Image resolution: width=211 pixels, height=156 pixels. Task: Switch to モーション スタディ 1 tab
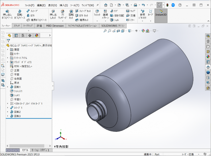(x=40, y=150)
